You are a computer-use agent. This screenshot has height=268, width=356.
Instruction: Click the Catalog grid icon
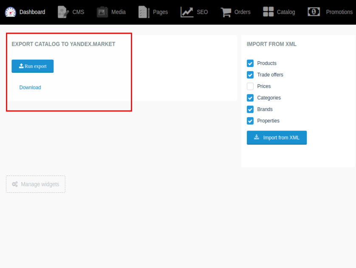click(268, 11)
